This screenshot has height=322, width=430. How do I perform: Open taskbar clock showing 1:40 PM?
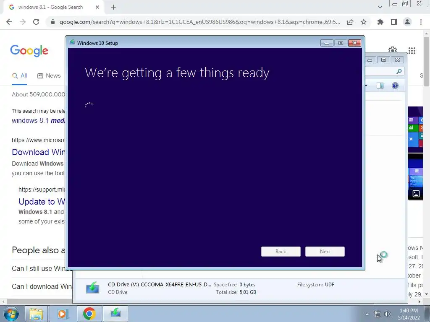pyautogui.click(x=409, y=314)
